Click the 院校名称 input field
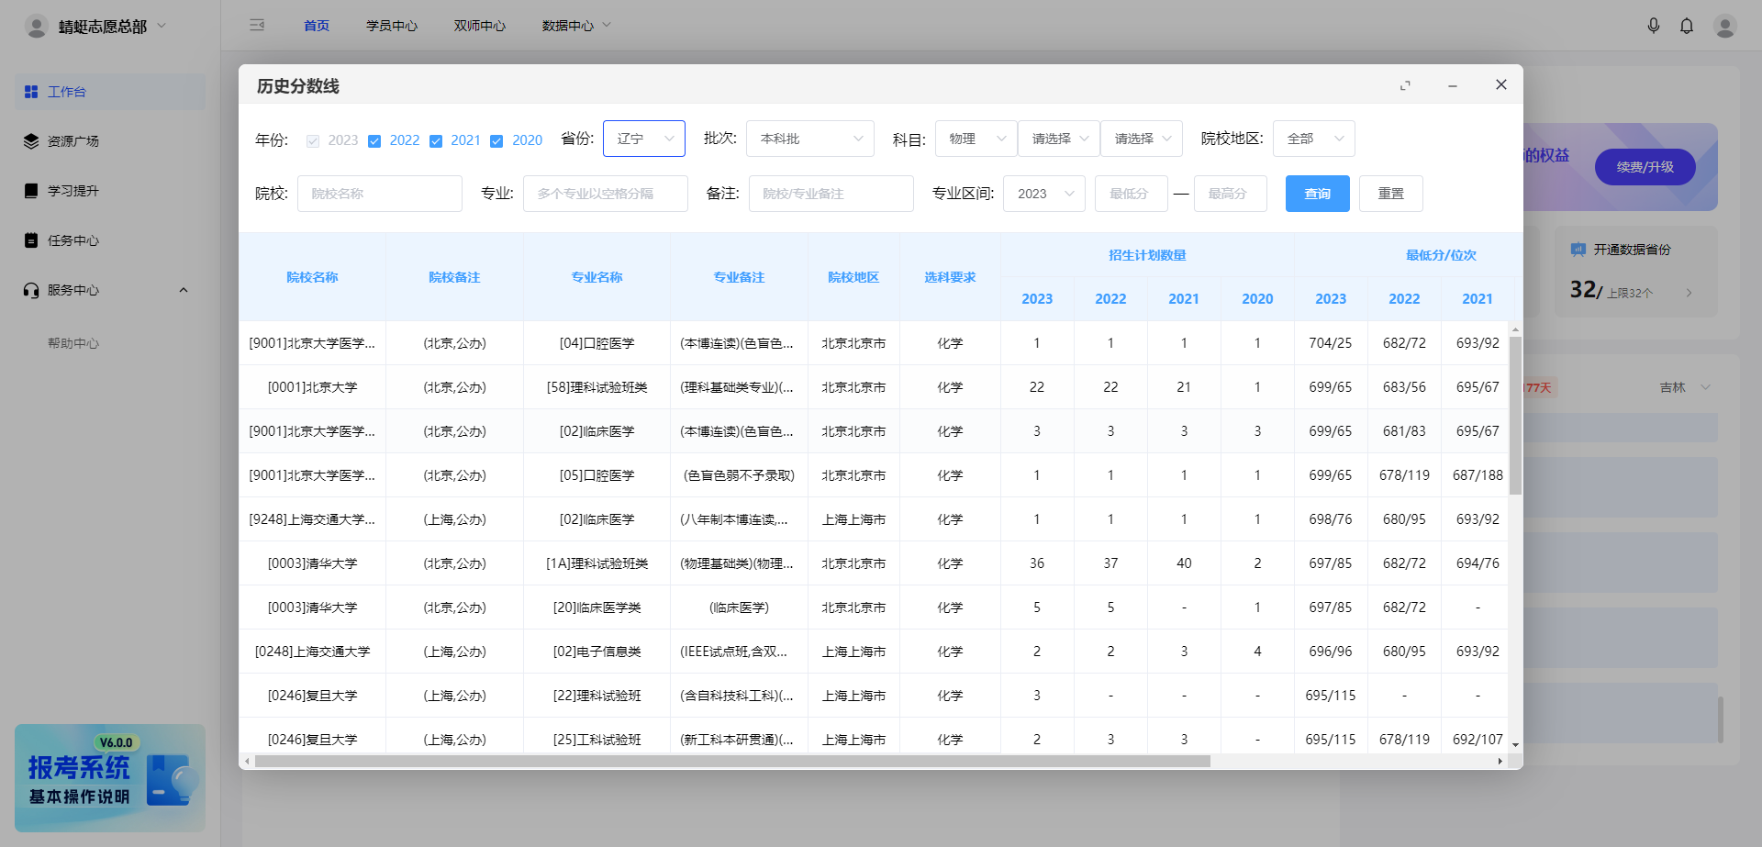Screen dimensions: 1762x847 pyautogui.click(x=379, y=193)
